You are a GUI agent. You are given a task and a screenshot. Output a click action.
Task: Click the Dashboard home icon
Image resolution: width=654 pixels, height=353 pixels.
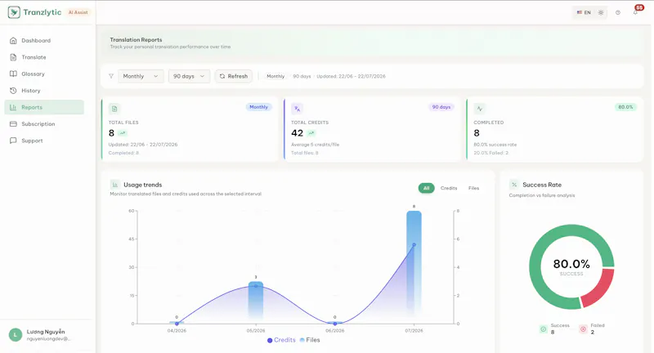13,40
